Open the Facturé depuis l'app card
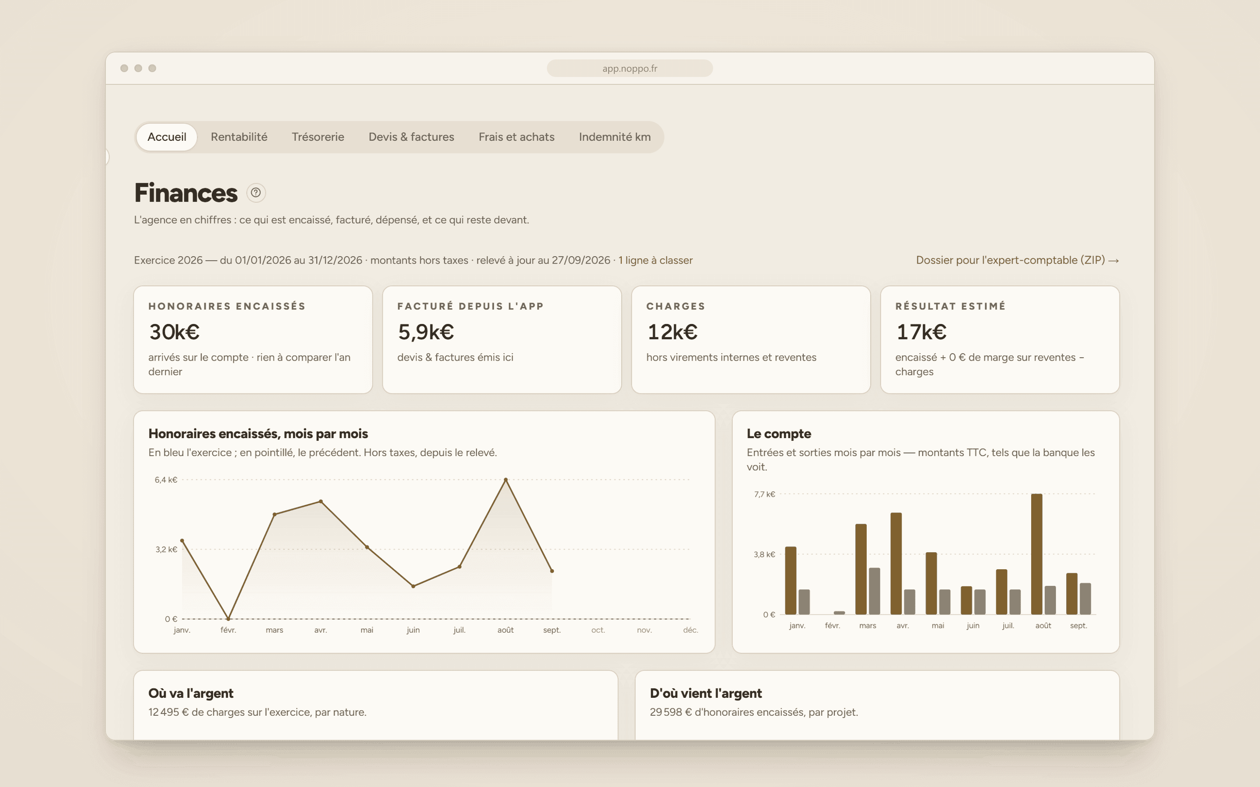 coord(502,339)
